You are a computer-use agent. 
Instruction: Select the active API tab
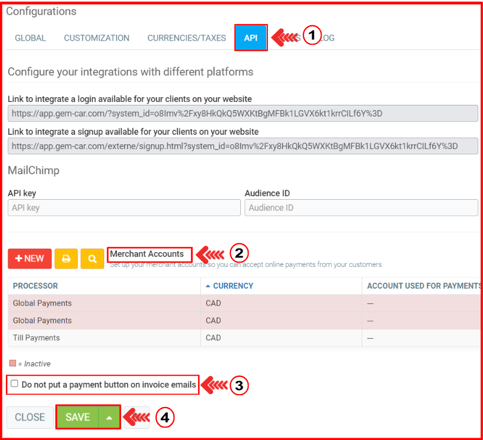point(251,38)
